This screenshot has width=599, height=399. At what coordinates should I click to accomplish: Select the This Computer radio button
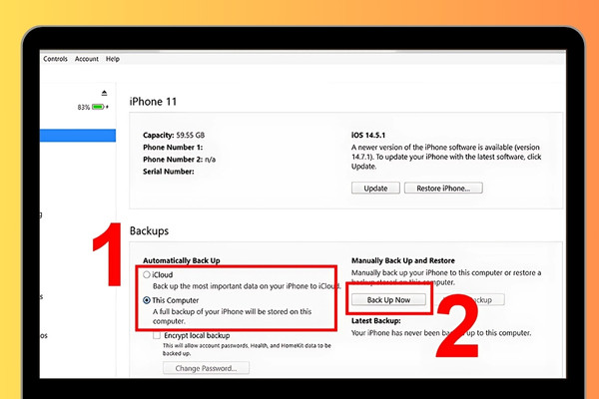[147, 300]
